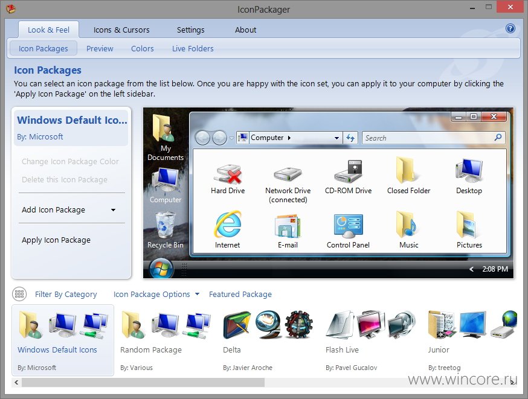The height and width of the screenshot is (399, 528).
Task: Click the package list horizontal scrollbar thumb
Action: pyautogui.click(x=143, y=382)
